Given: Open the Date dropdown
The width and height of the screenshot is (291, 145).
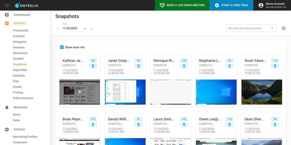Looking at the screenshot, I should point(85,29).
